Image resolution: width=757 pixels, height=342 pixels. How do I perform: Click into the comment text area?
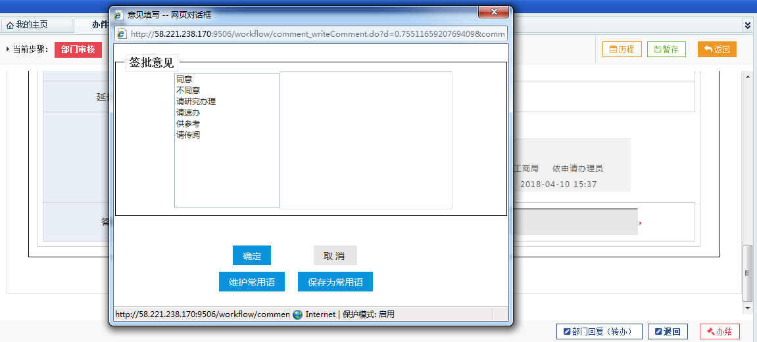(x=366, y=140)
